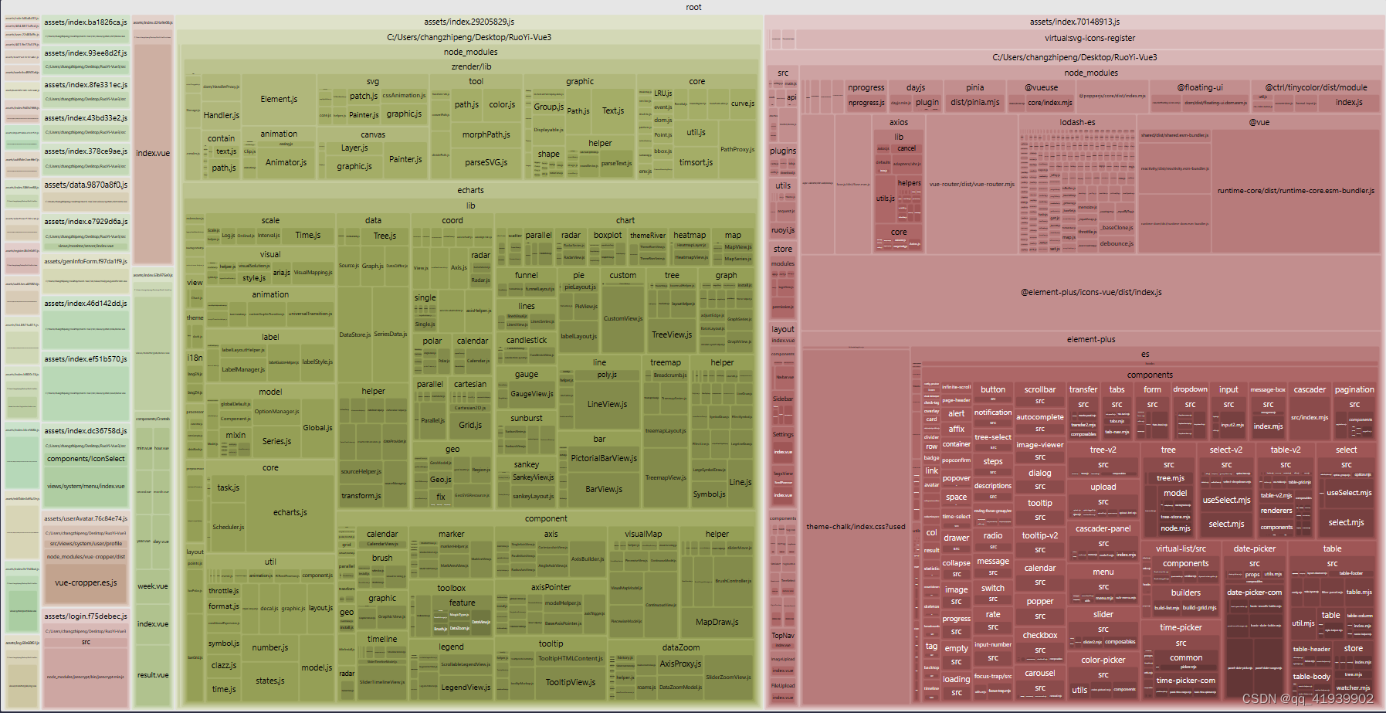This screenshot has height=713, width=1386.
Task: Click runtime-core.esm-bundler.js block
Action: coord(1295,191)
